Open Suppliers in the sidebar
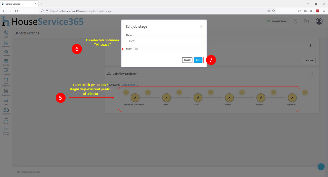This screenshot has height=177, width=328. click(x=6, y=111)
